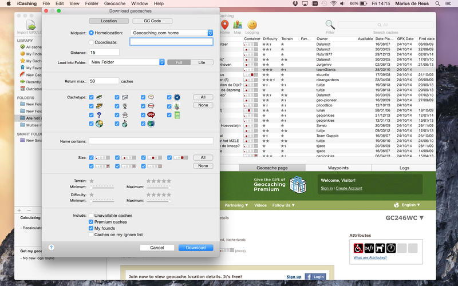This screenshot has width=458, height=286.
Task: Select the Coordinate radio button
Action: 92,42
